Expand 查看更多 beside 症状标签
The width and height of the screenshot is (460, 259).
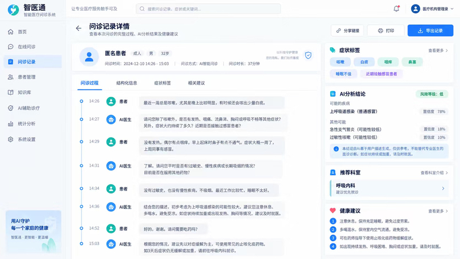tap(438, 51)
